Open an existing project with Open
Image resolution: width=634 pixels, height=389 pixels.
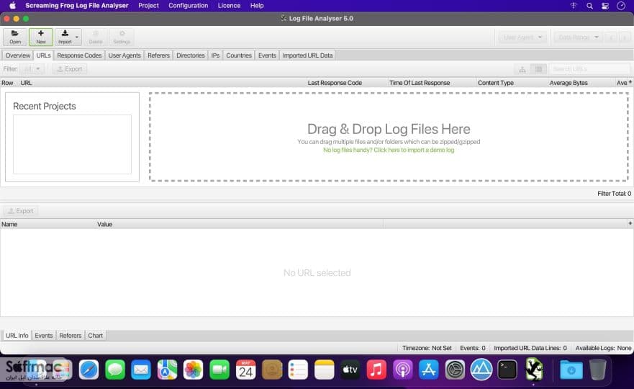tap(15, 37)
